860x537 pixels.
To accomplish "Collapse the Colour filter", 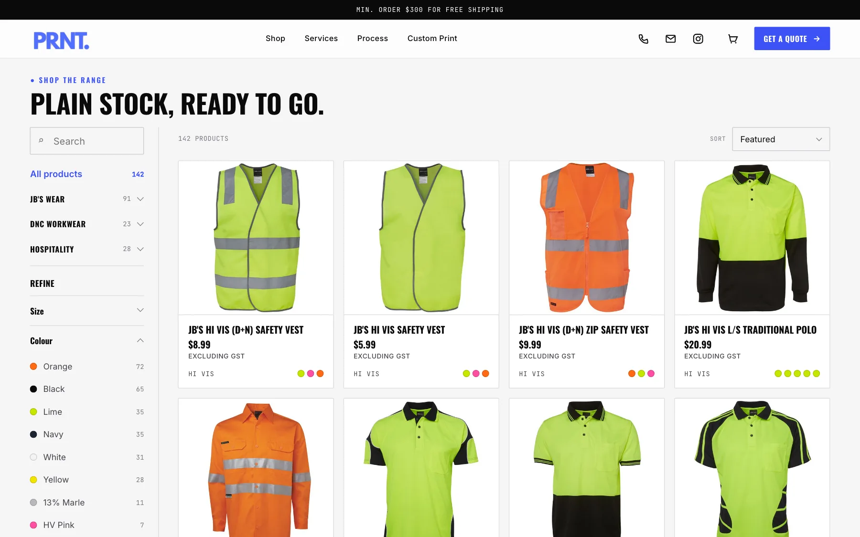I will coord(87,341).
